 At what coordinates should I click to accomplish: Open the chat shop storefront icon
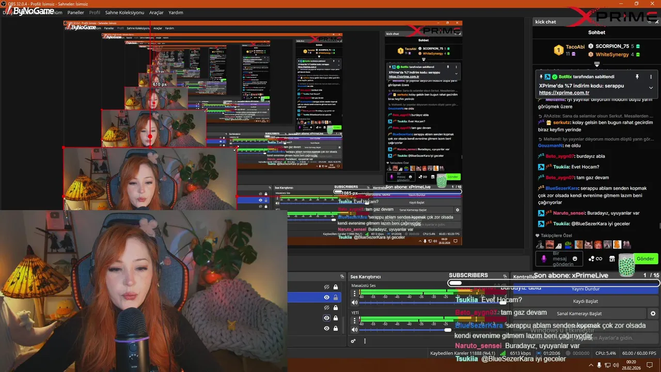pyautogui.click(x=612, y=258)
